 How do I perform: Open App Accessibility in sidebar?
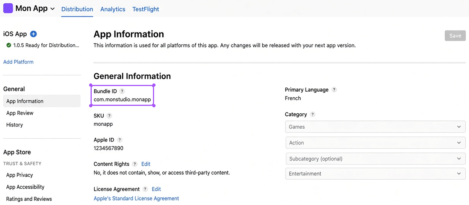(25, 187)
